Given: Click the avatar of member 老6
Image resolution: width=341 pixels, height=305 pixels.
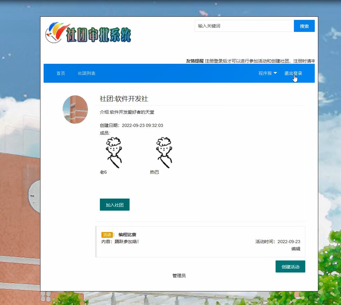Looking at the screenshot, I should click(114, 153).
